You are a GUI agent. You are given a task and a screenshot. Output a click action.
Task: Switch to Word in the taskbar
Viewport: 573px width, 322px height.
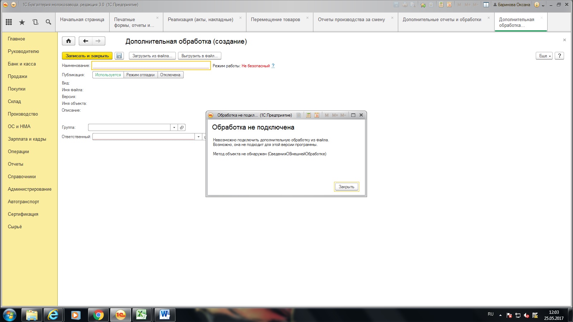click(164, 315)
